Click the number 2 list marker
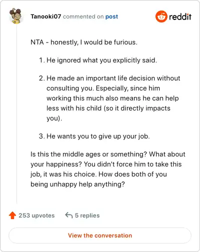Viewport: 200px width, 252px height. coord(41,78)
